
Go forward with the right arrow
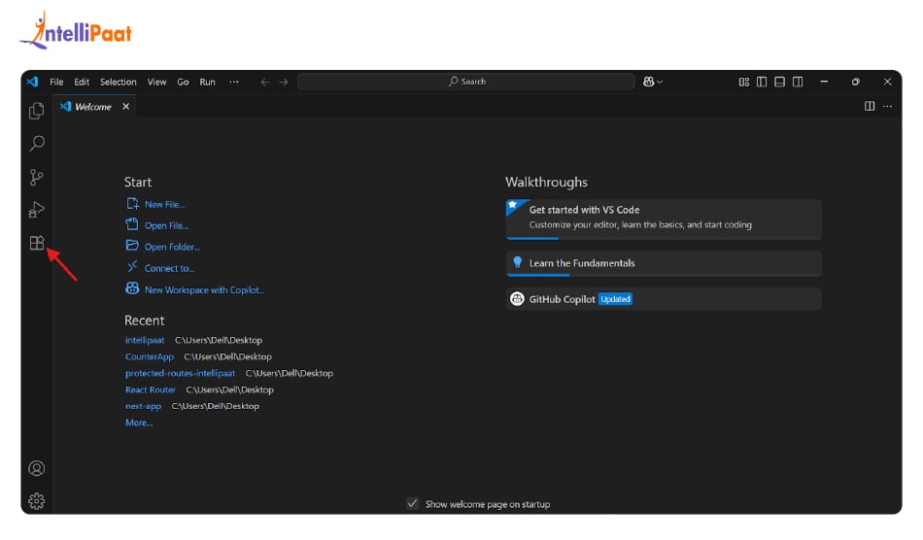click(x=284, y=82)
